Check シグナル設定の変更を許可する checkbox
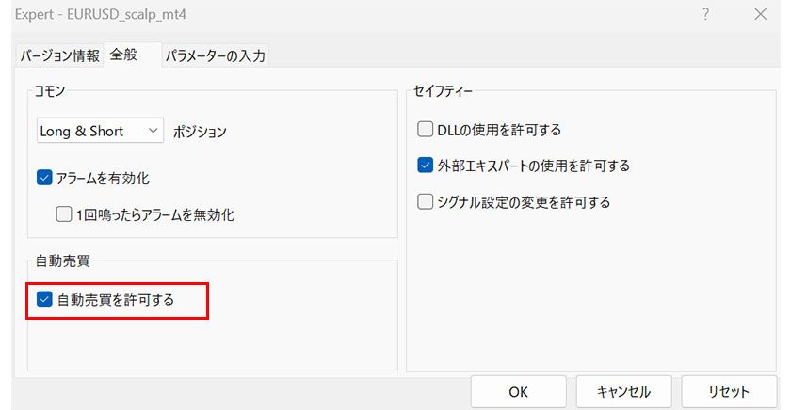This screenshot has height=410, width=791. [x=426, y=201]
